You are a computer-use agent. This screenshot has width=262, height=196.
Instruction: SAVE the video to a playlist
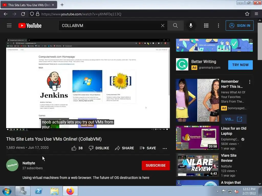click(148, 148)
